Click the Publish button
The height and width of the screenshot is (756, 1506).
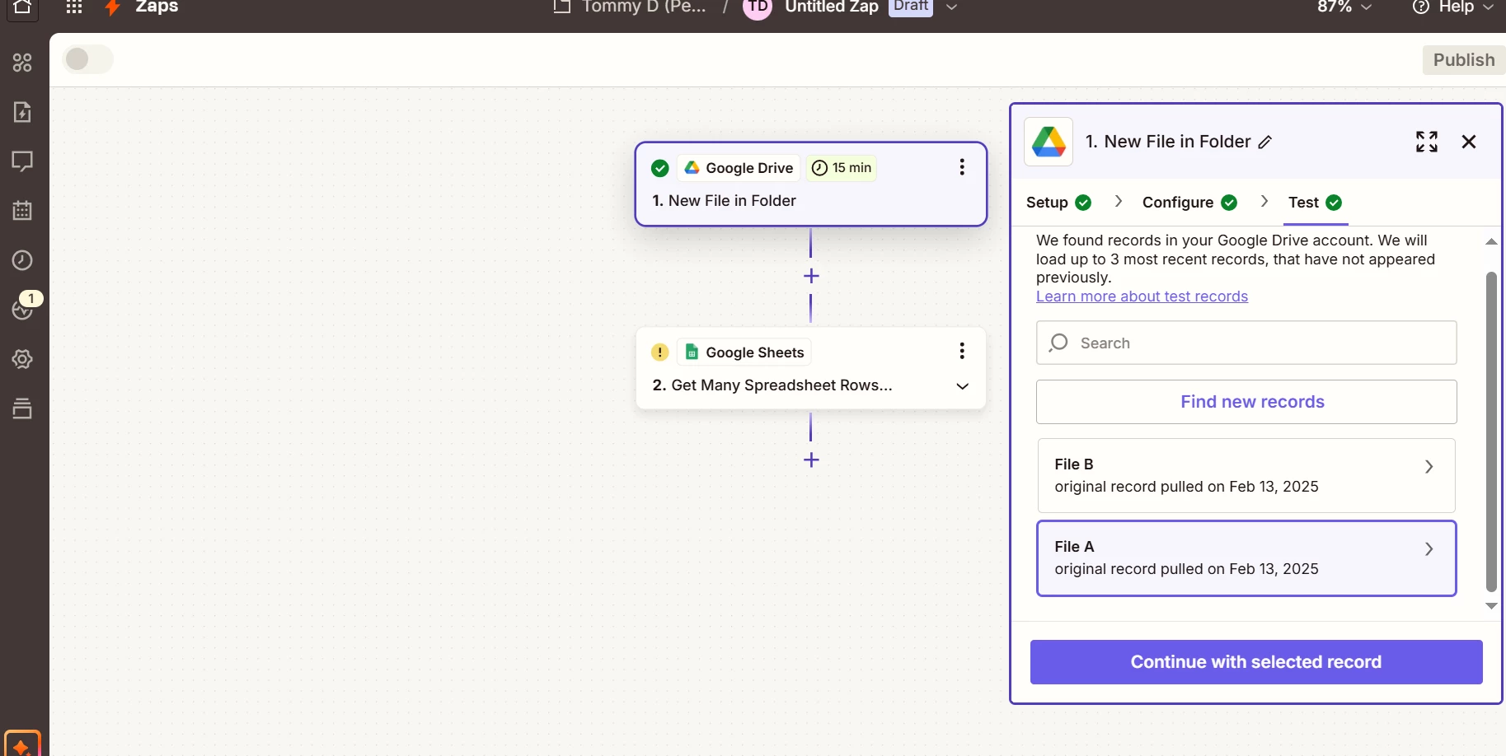1463,60
